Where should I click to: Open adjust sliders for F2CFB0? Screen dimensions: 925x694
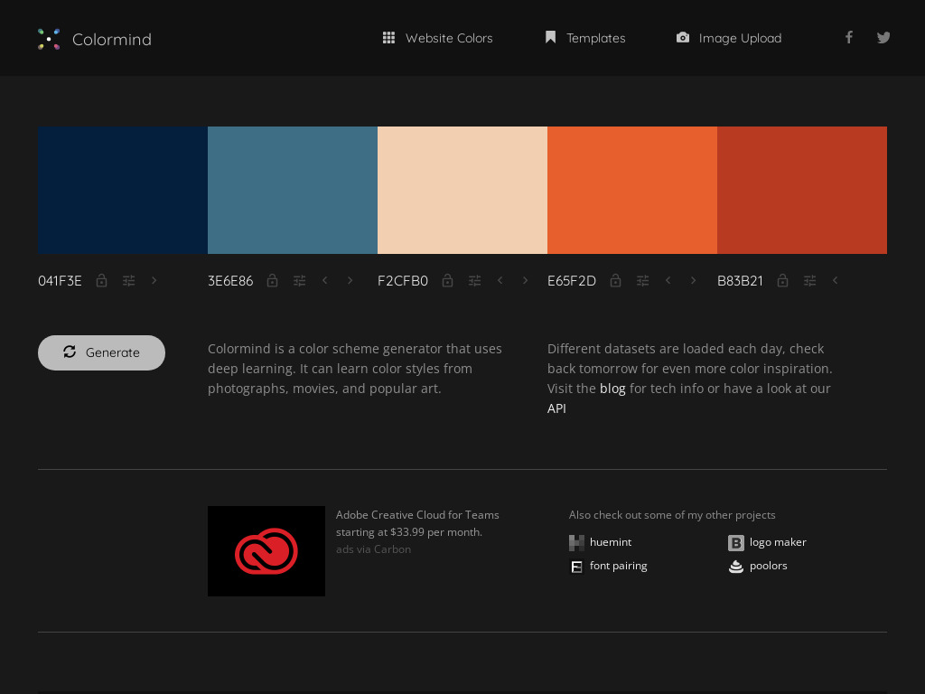click(475, 281)
